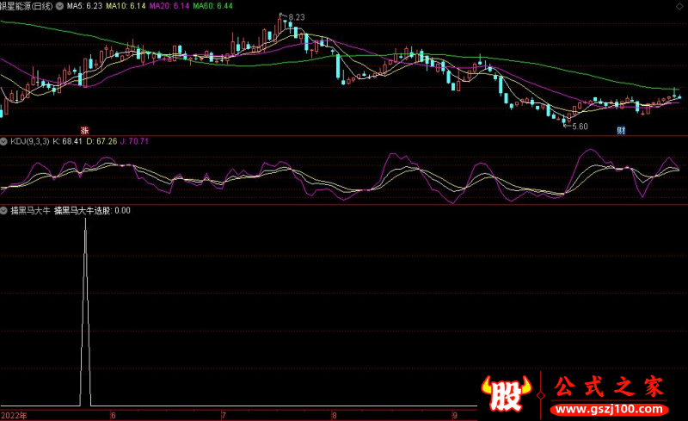
Task: Click the 8.23 high price arrow label
Action: click(294, 17)
